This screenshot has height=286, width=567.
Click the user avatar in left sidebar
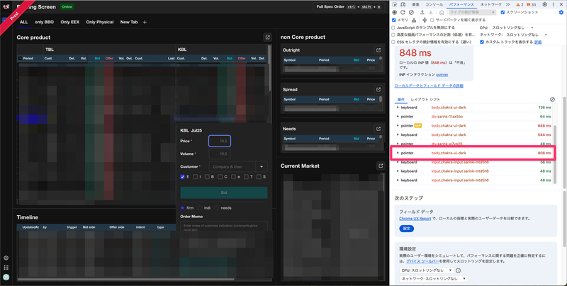6,278
